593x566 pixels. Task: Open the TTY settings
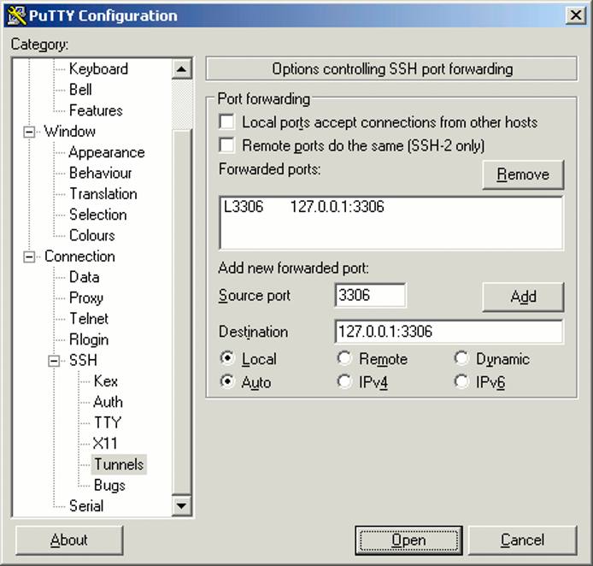pos(108,422)
